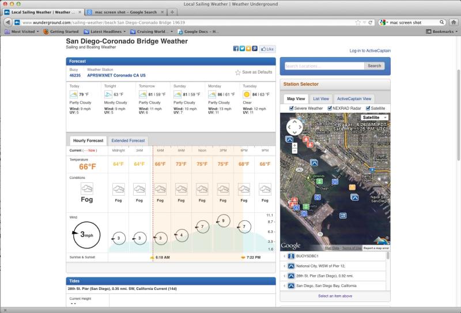Screen dimensions: 461x313
Task: Share the page via the Facebook icon
Action: 236,49
